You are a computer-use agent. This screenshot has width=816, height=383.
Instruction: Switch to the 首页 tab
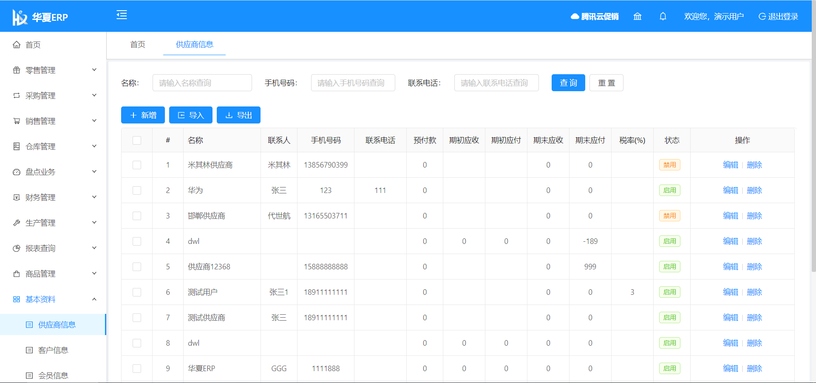pyautogui.click(x=137, y=45)
